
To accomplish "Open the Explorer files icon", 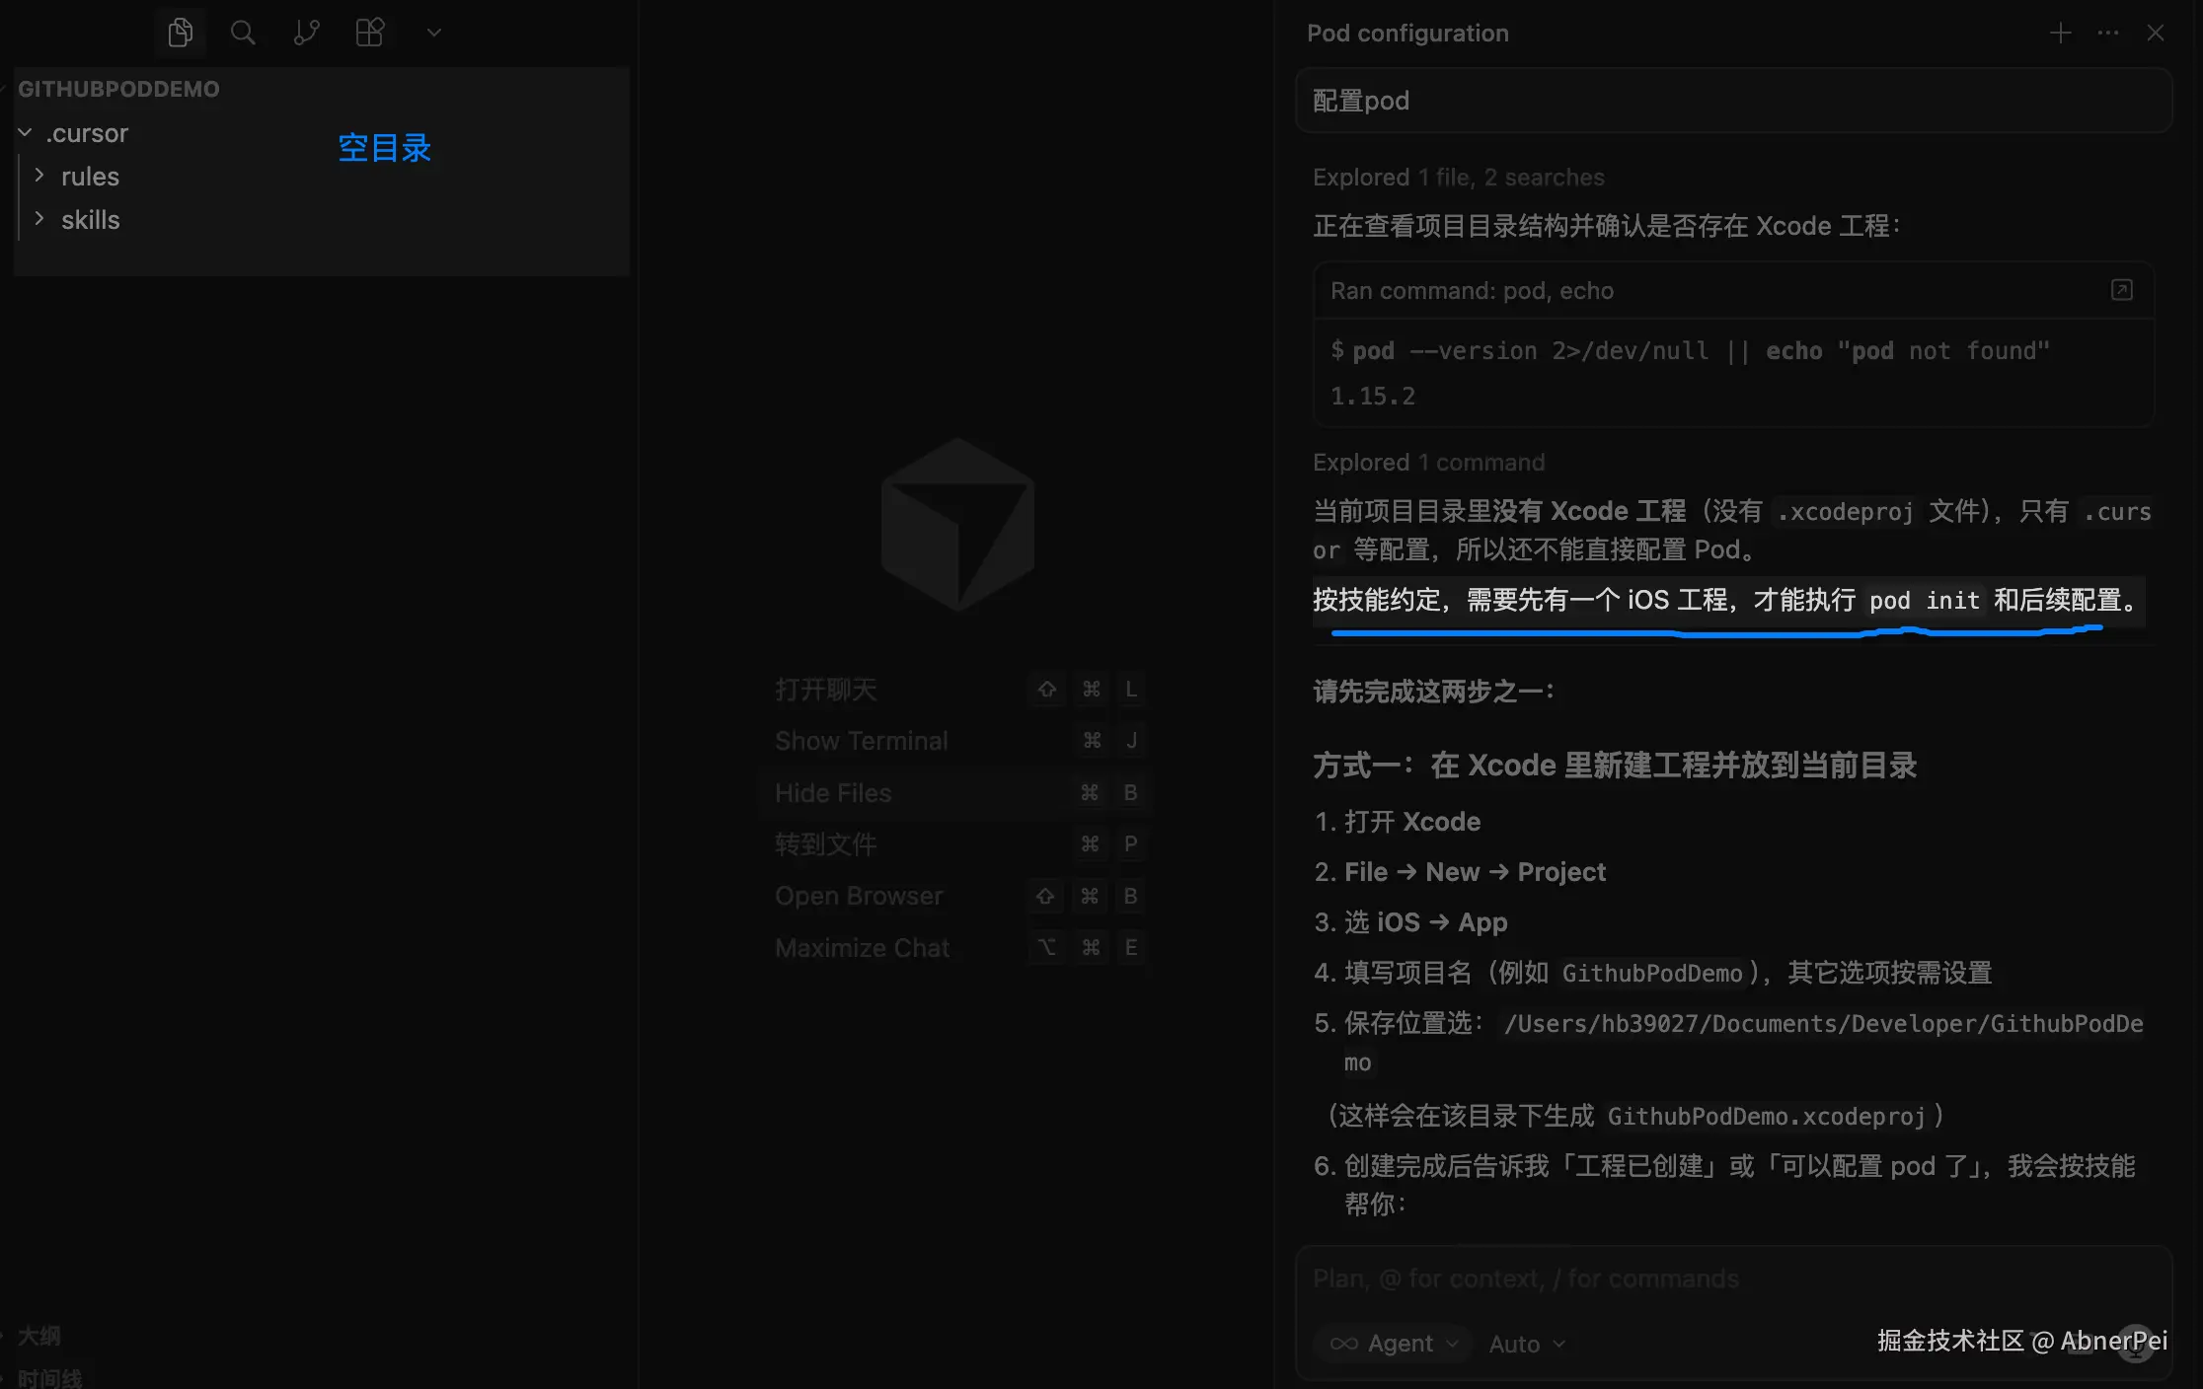I will pos(180,33).
